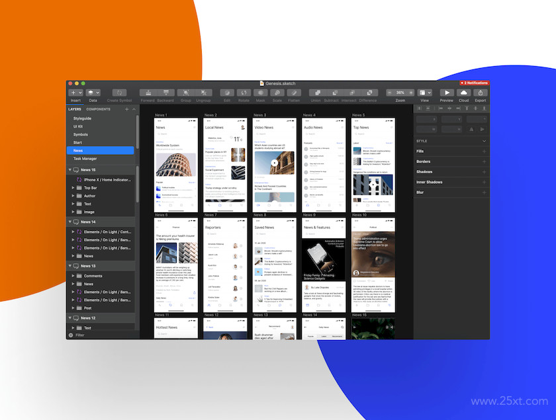Select the News page

point(101,151)
